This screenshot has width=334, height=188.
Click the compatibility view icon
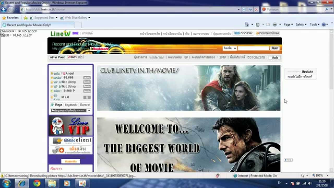(x=244, y=9)
